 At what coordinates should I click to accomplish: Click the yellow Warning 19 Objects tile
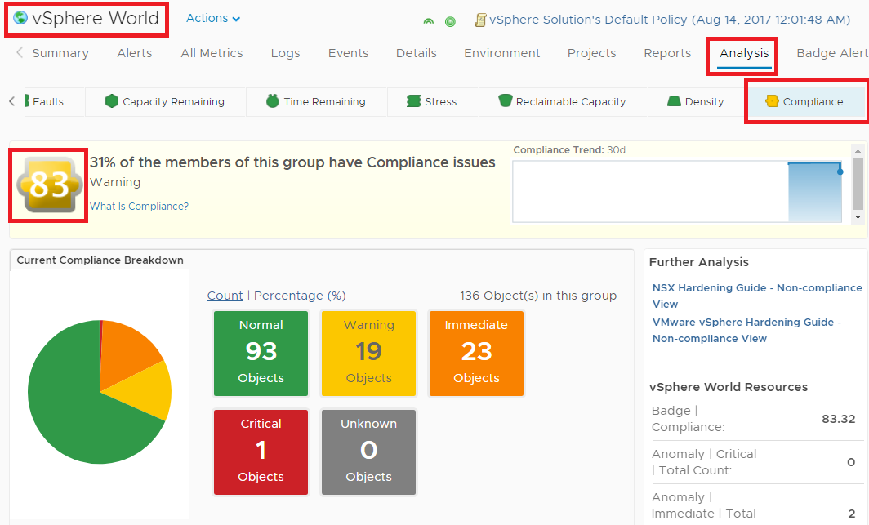[368, 354]
